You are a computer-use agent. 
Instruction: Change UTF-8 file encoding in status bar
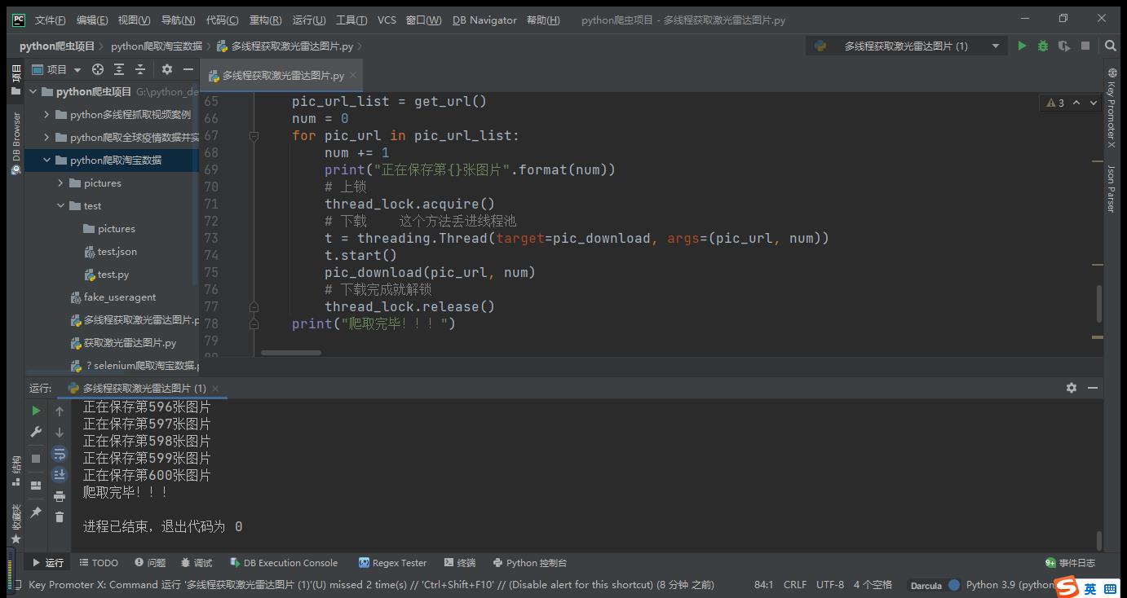(x=830, y=585)
